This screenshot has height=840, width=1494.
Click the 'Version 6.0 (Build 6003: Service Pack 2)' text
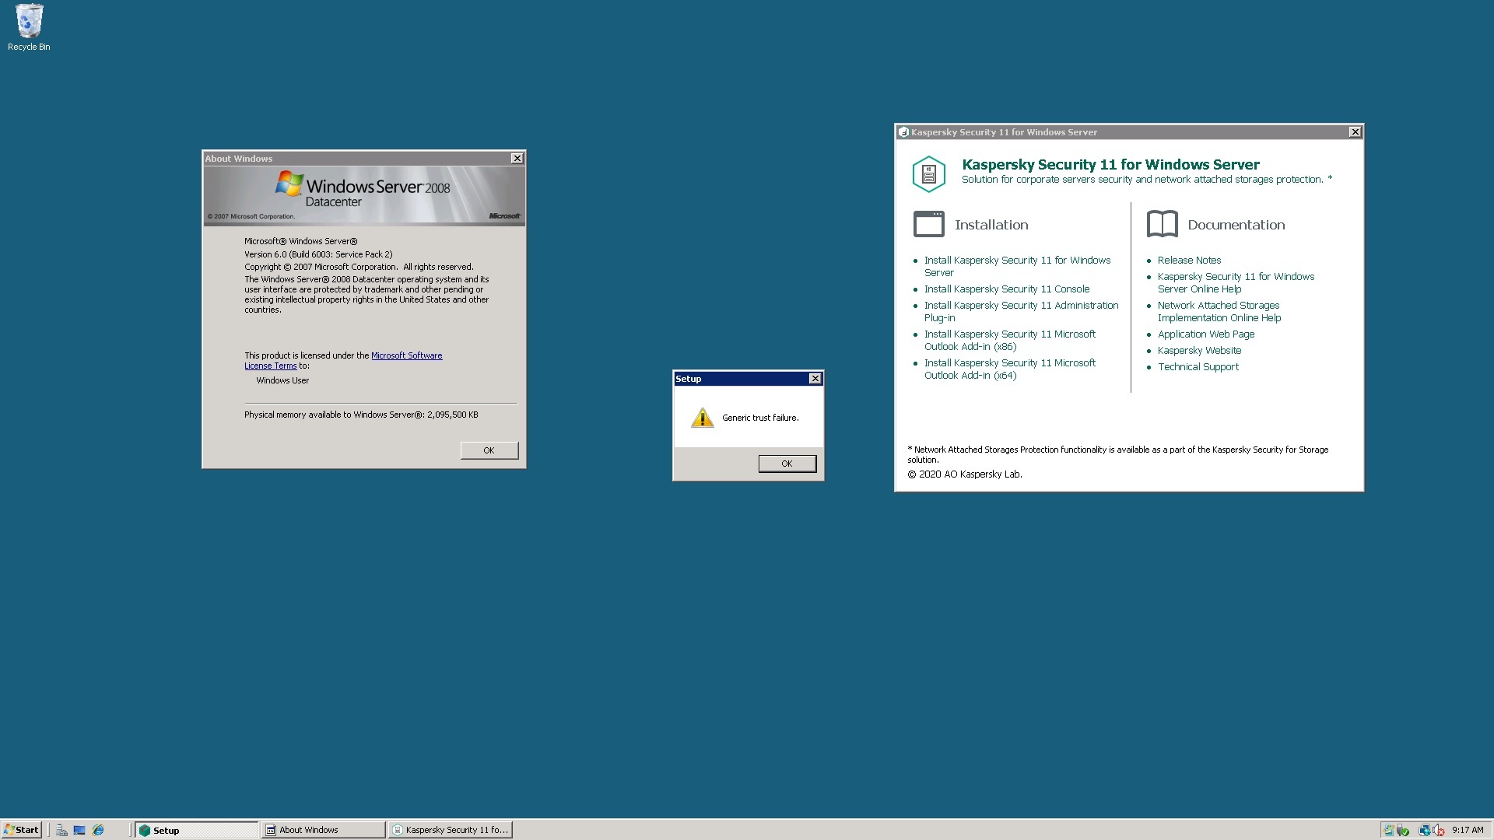(318, 254)
